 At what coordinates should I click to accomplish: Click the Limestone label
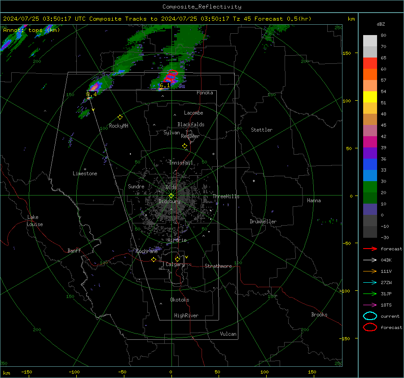coord(85,173)
